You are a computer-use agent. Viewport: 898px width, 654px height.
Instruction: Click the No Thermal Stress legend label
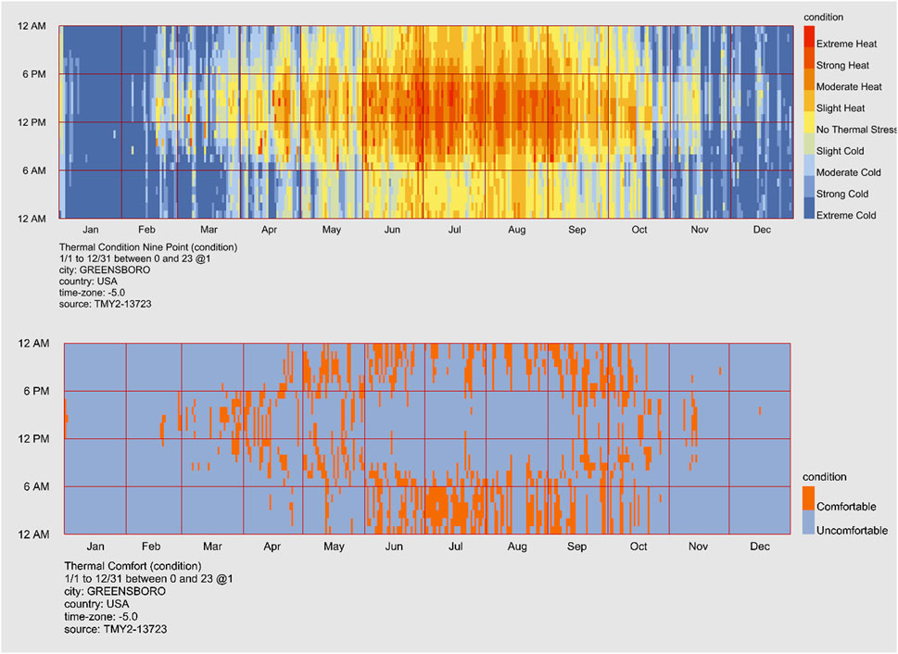click(857, 130)
